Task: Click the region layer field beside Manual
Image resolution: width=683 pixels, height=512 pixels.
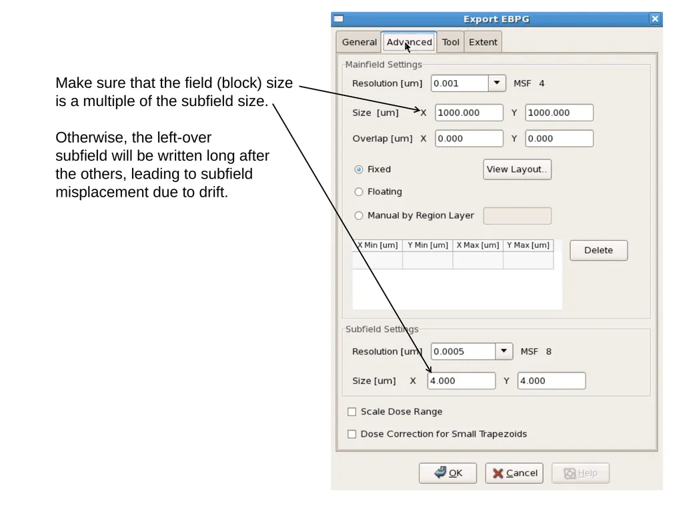Action: click(517, 216)
